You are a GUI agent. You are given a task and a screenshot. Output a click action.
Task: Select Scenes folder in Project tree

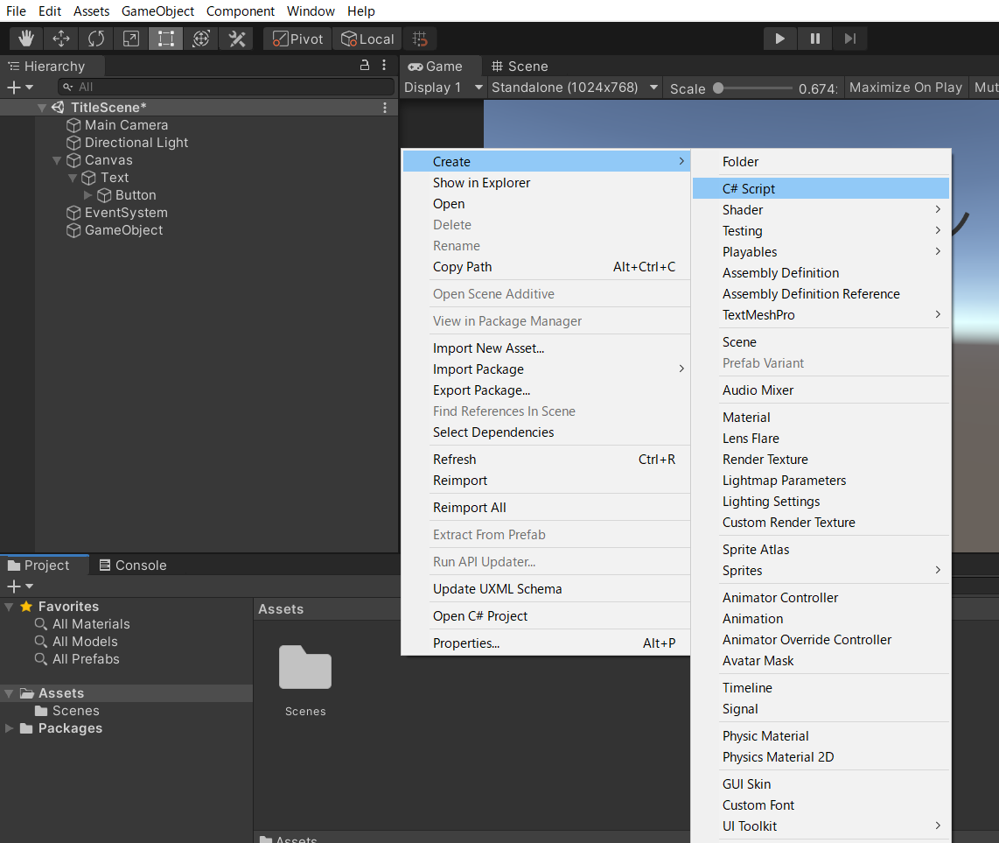tap(67, 711)
